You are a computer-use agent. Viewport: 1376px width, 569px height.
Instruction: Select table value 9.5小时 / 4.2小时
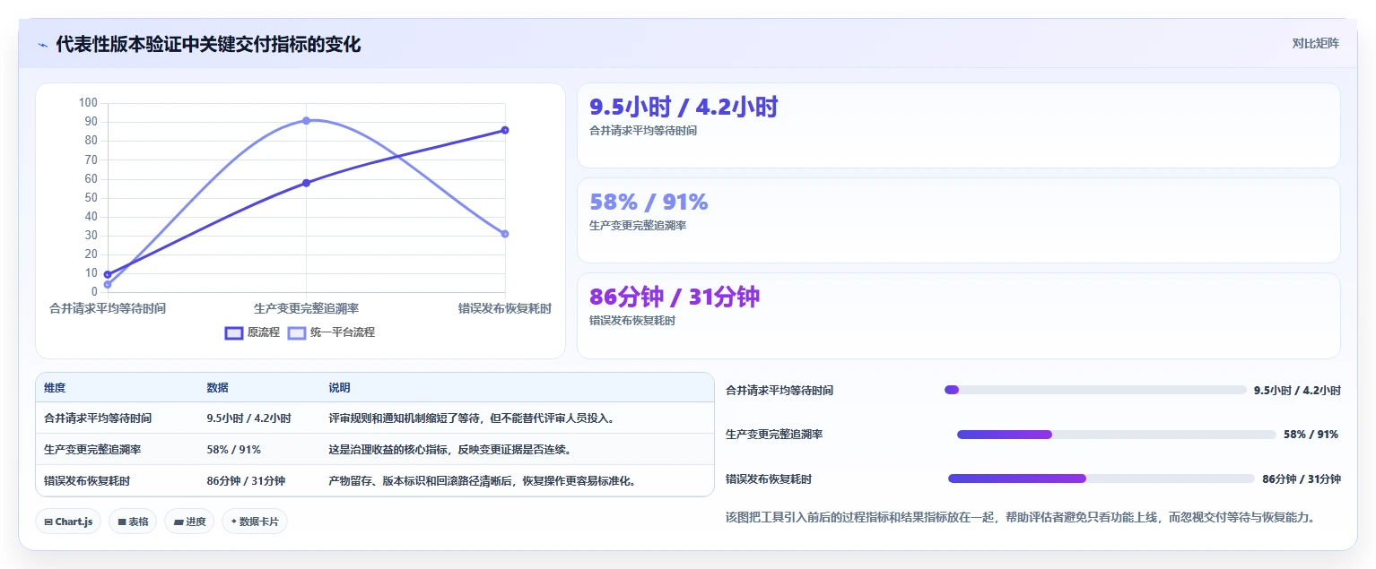coord(248,418)
